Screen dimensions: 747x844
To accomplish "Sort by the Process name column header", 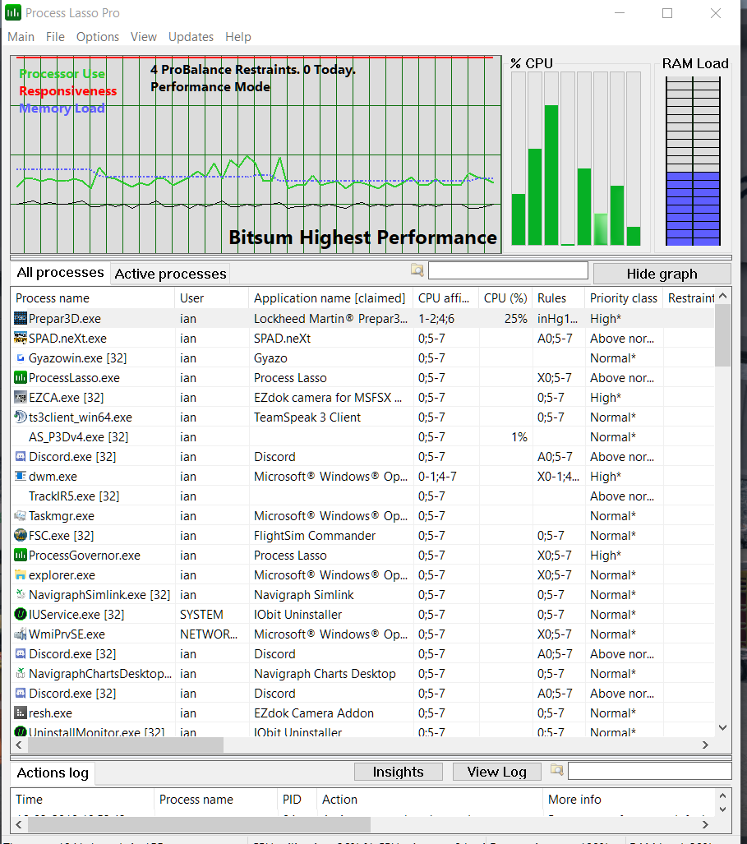I will tap(93, 298).
